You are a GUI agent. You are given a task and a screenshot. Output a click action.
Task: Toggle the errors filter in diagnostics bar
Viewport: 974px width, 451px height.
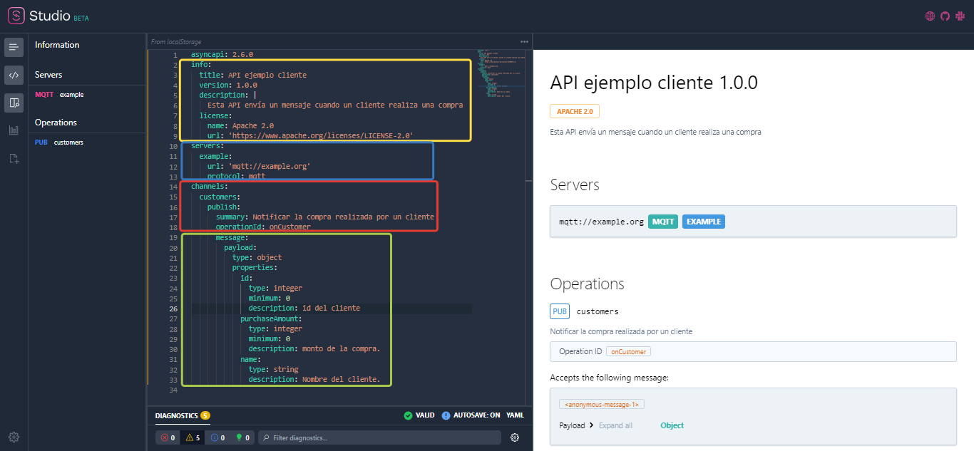pyautogui.click(x=168, y=437)
